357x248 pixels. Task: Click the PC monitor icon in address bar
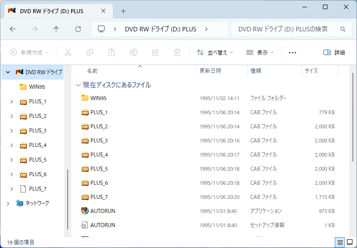(101, 29)
